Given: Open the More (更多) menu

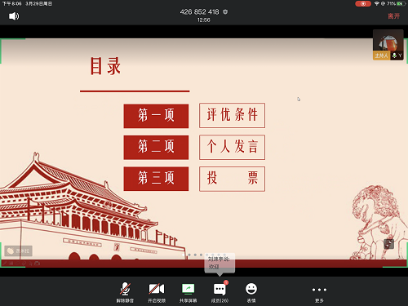Looking at the screenshot, I should 319,292.
